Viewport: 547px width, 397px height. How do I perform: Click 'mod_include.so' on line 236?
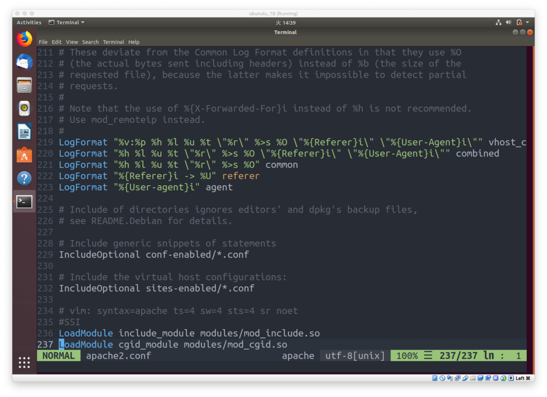[282, 333]
